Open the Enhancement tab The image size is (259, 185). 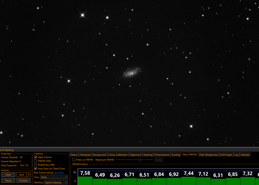pyautogui.click(x=162, y=155)
